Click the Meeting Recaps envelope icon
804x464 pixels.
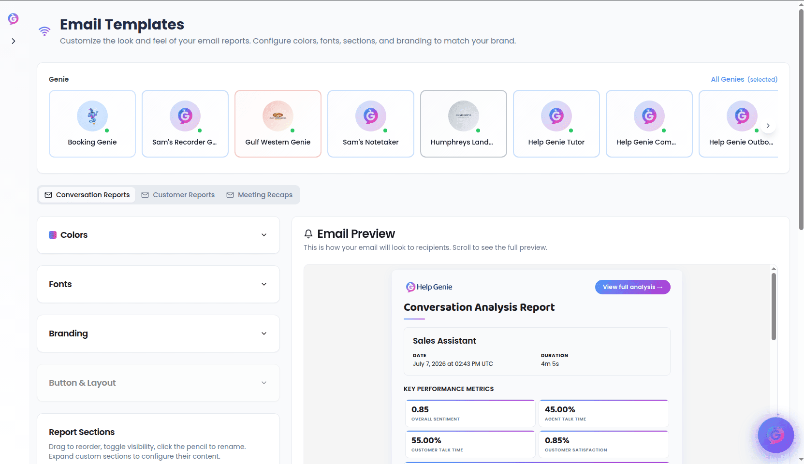click(x=230, y=195)
